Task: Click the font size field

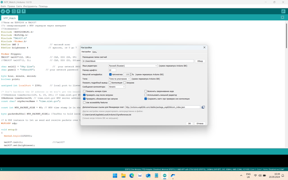Action: tap(112, 70)
